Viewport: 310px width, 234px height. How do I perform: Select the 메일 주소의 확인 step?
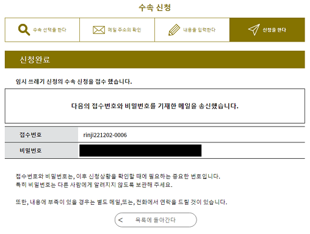[x=117, y=30]
